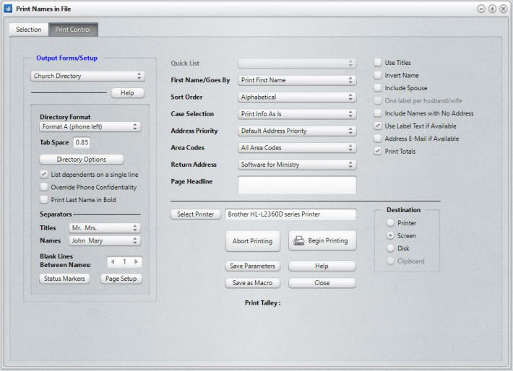Screen dimensions: 513x371
Task: Switch to the Selection tab
Action: click(28, 30)
